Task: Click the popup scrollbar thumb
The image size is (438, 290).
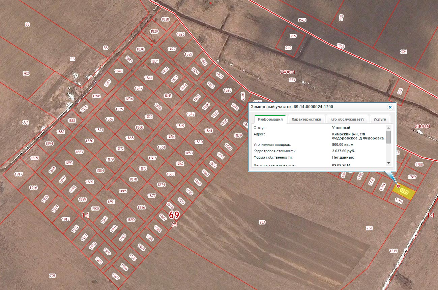Action: [x=388, y=137]
